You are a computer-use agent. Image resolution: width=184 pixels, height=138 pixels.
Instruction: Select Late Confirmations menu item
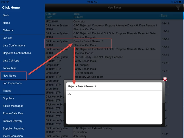[x=14, y=45]
